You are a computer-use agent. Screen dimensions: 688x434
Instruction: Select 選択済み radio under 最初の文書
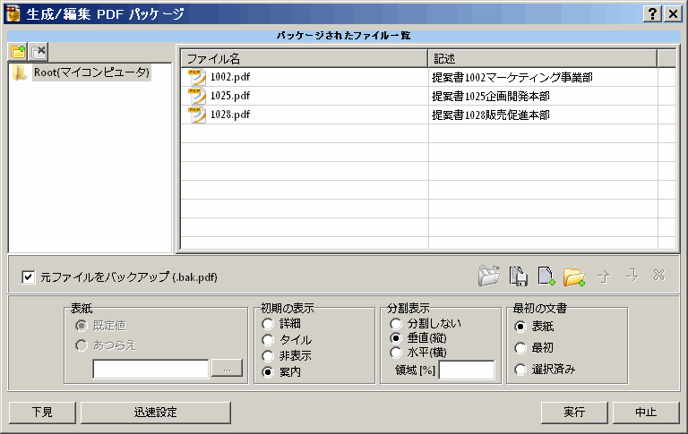tap(520, 370)
